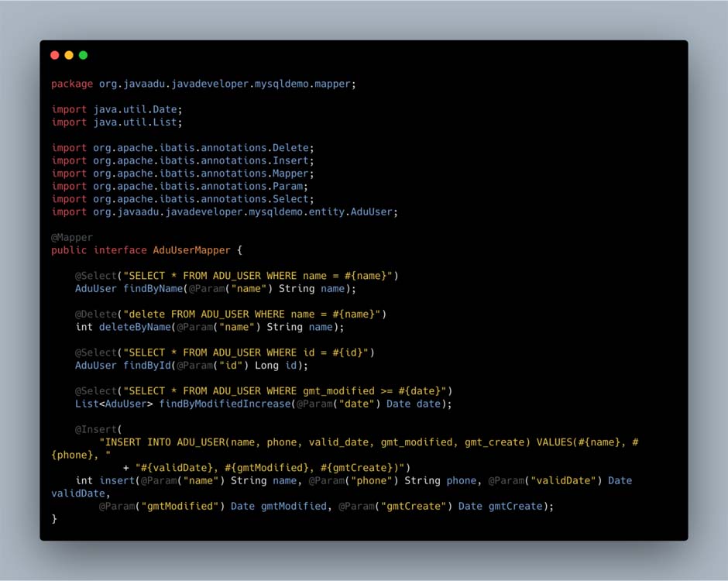Click the yellow minimize dot
This screenshot has width=728, height=581.
click(x=69, y=55)
